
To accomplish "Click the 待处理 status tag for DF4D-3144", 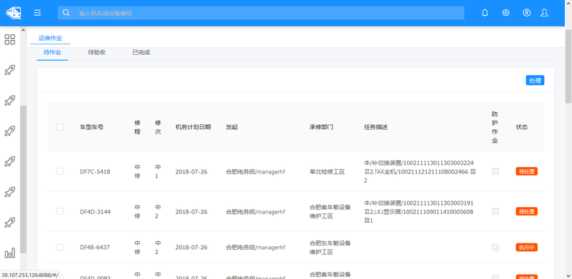I will (526, 211).
